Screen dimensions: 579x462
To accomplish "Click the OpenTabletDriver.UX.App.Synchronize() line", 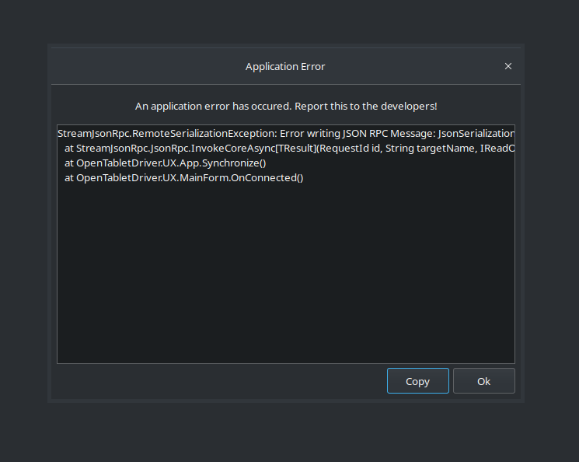I will click(x=165, y=163).
